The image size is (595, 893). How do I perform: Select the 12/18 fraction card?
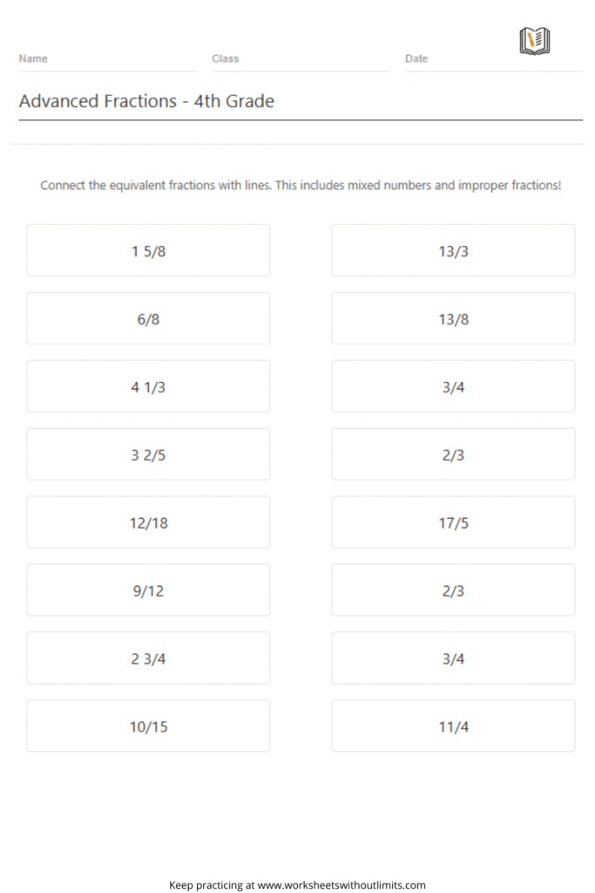(x=148, y=522)
